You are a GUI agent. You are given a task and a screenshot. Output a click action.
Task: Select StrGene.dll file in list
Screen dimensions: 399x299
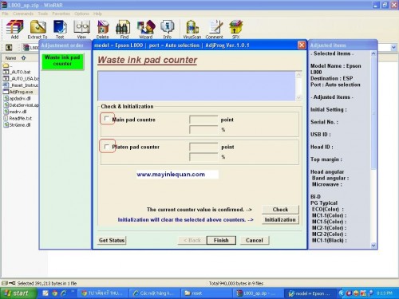[x=17, y=125]
